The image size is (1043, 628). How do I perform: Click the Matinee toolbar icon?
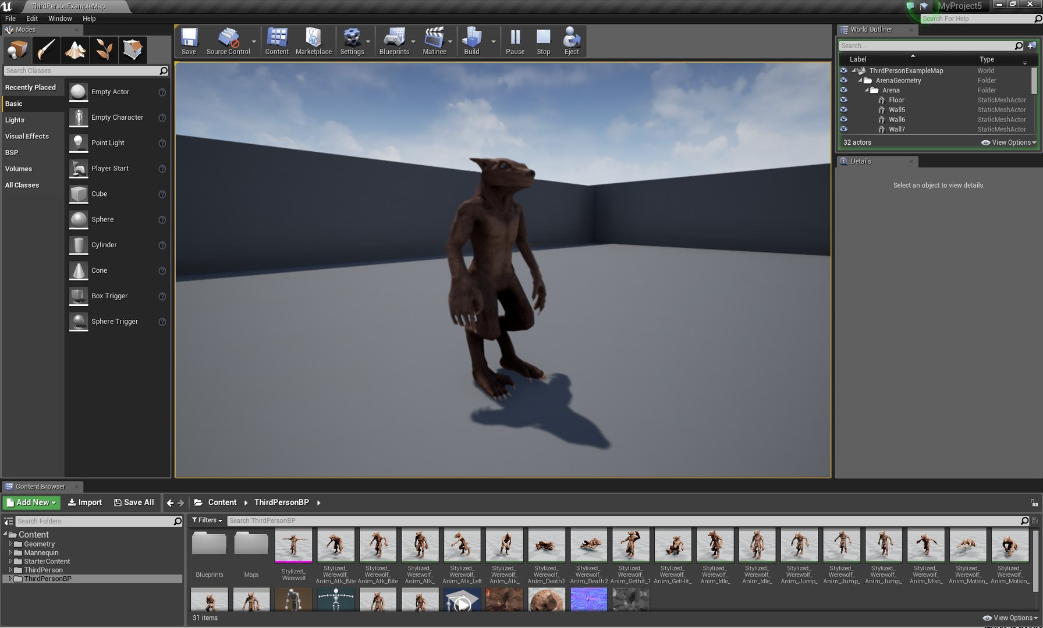click(435, 41)
